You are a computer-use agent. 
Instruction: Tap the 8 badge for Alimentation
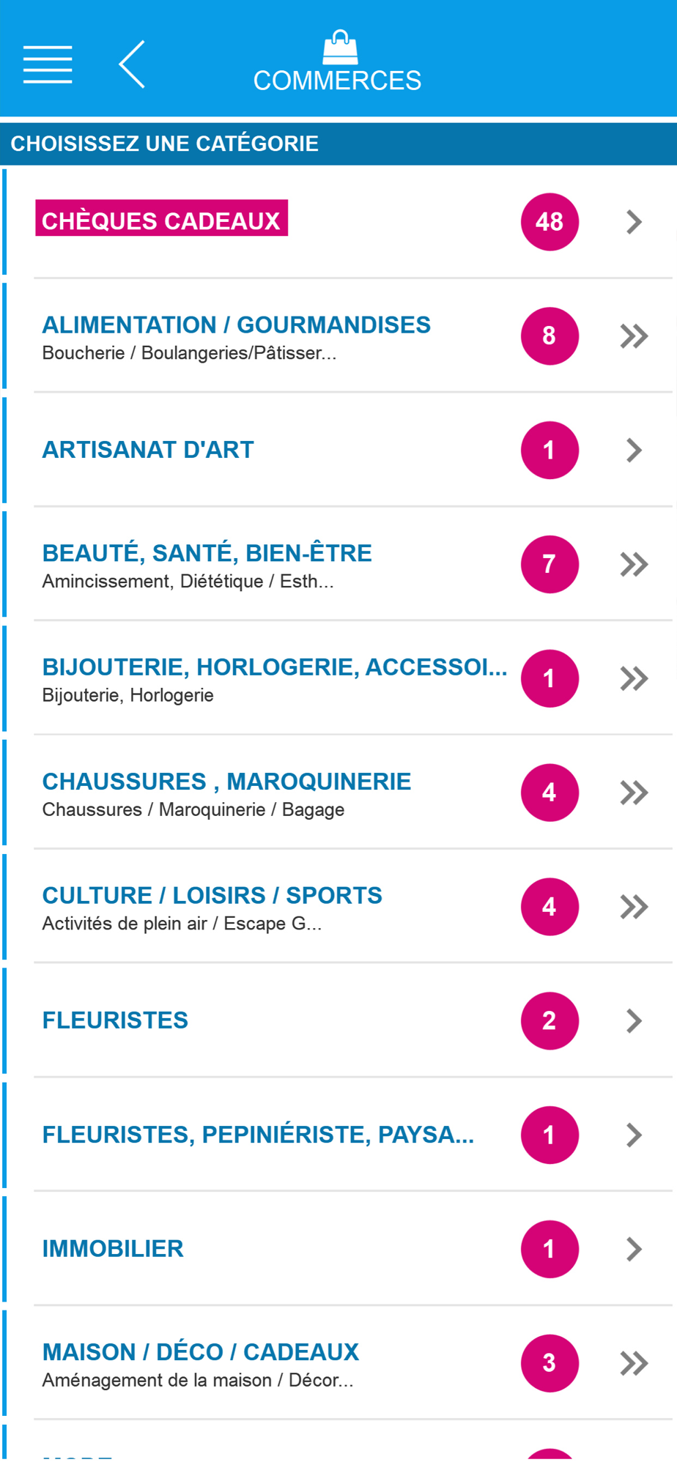[x=550, y=336]
